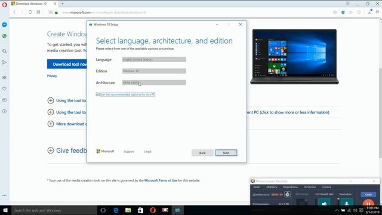The image size is (382, 215).
Task: Take a snapshot with the camera icon
Action: coord(335,12)
